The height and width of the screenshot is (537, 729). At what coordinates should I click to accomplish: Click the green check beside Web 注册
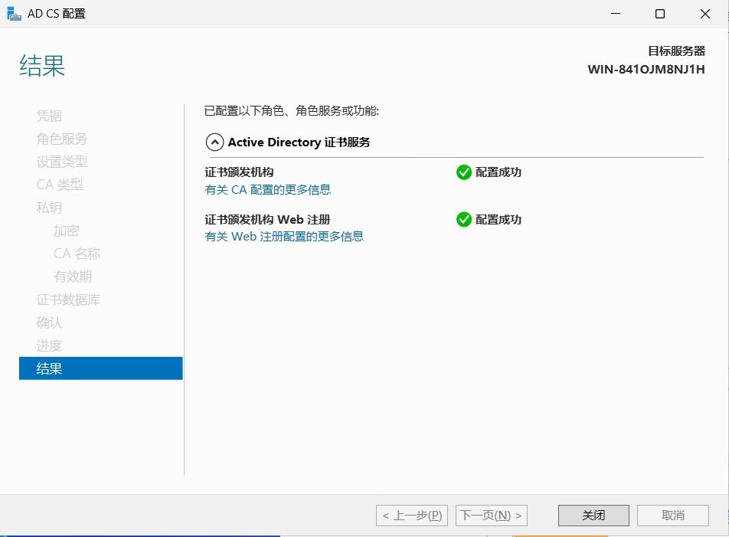point(463,219)
